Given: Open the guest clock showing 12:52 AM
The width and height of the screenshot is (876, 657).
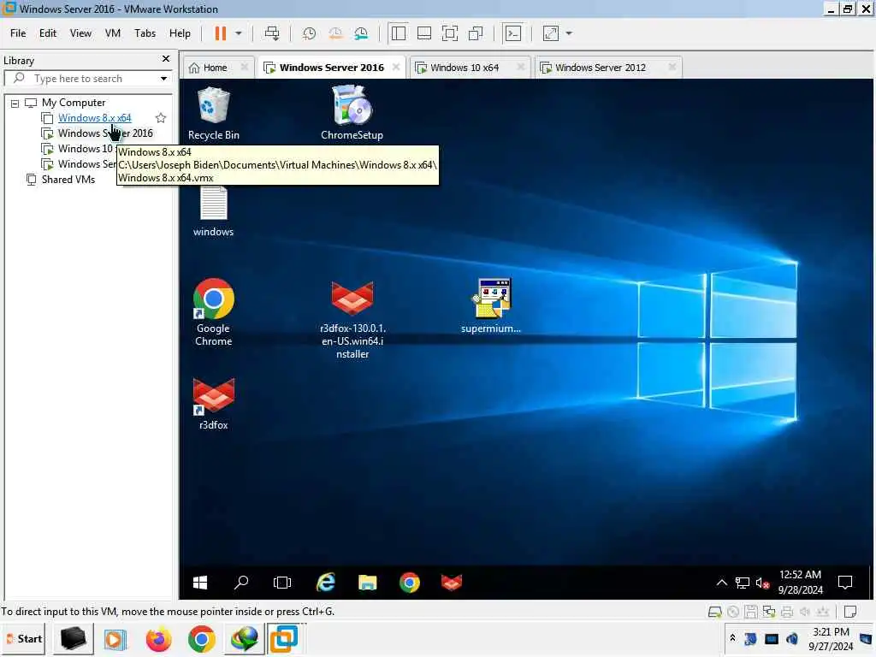Looking at the screenshot, I should (x=801, y=582).
